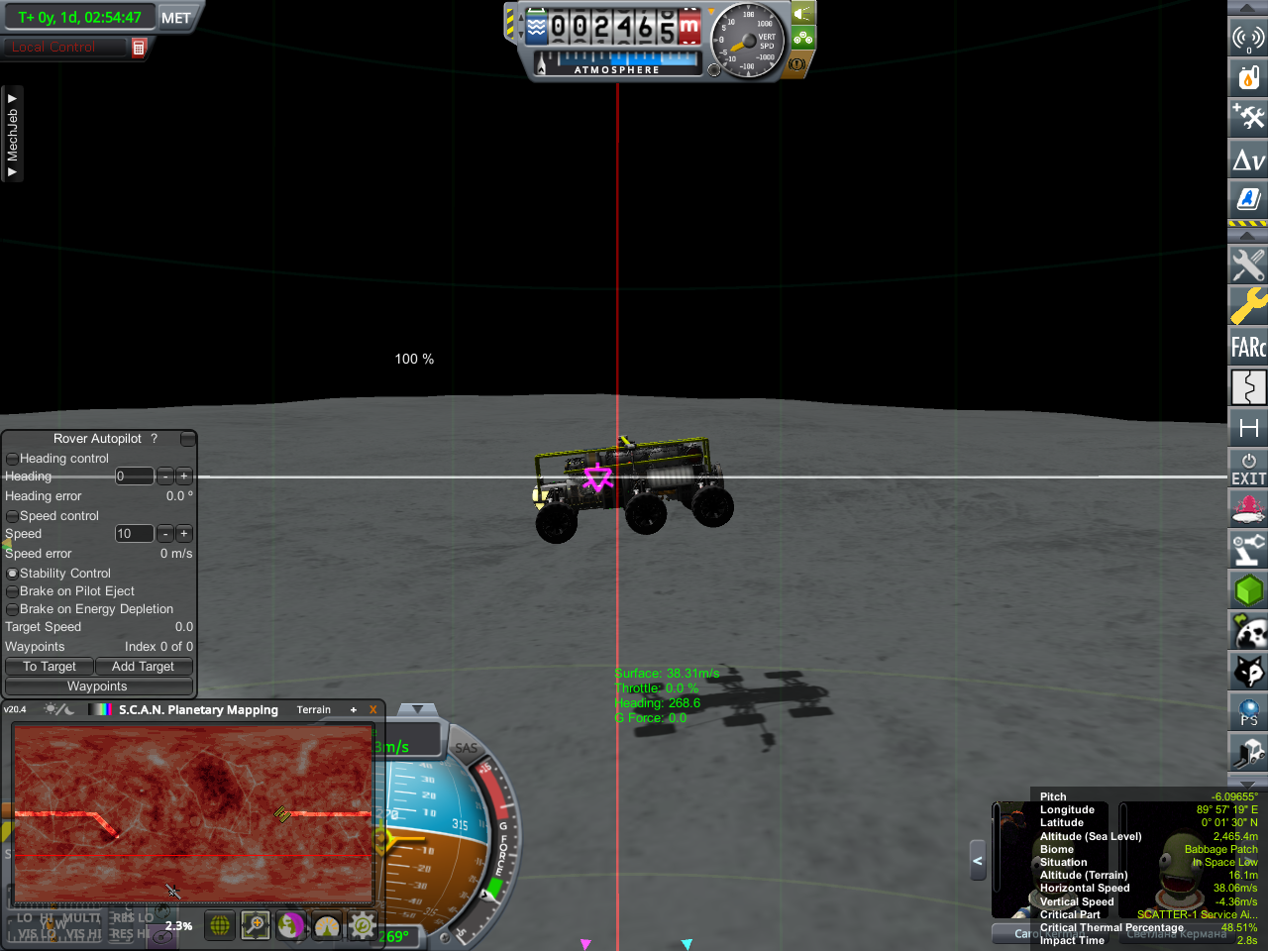Click the atmosphere depth gauge

point(617,63)
